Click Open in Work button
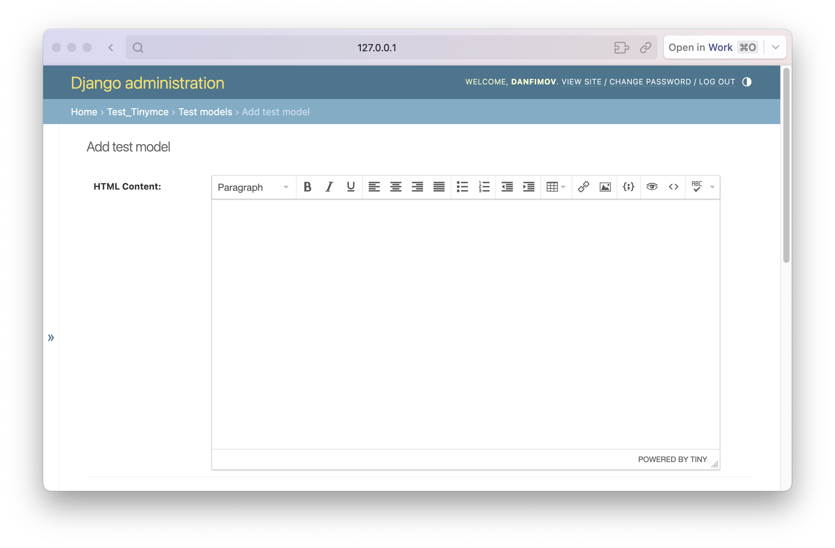The height and width of the screenshot is (548, 835). point(713,47)
